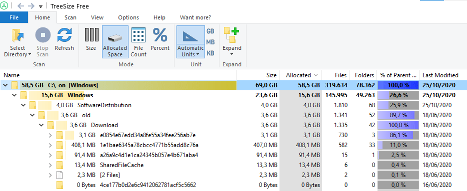Click the 16/06/2020 last modified date

pyautogui.click(x=437, y=185)
